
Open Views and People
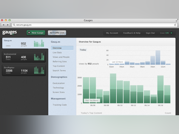(61, 57)
